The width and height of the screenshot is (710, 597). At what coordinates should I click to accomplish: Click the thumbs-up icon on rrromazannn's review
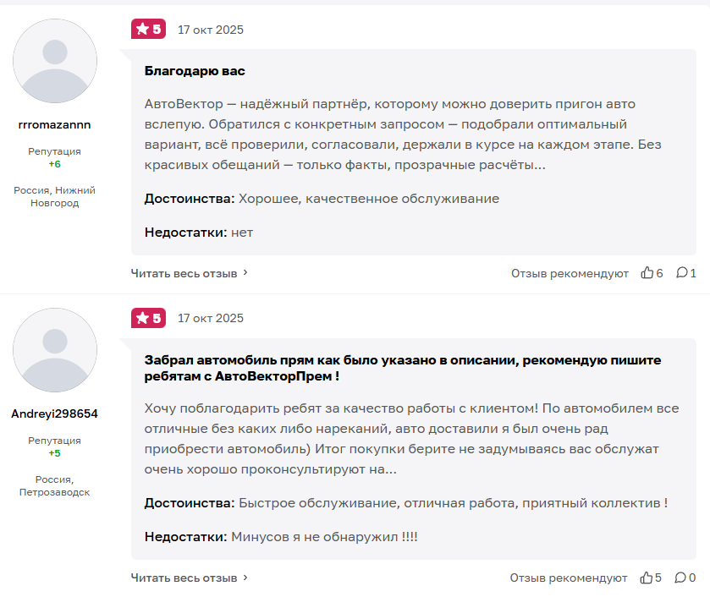tap(647, 273)
